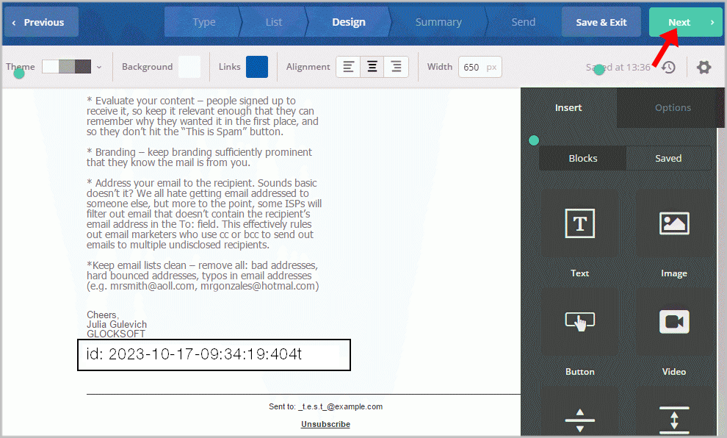This screenshot has width=727, height=438.
Task: Select the Design step
Action: 349,22
